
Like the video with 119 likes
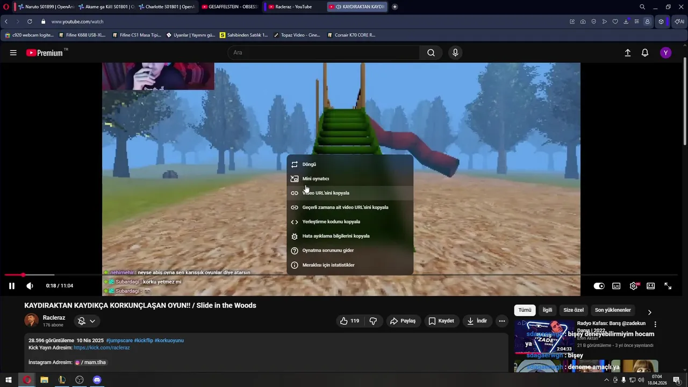click(349, 321)
